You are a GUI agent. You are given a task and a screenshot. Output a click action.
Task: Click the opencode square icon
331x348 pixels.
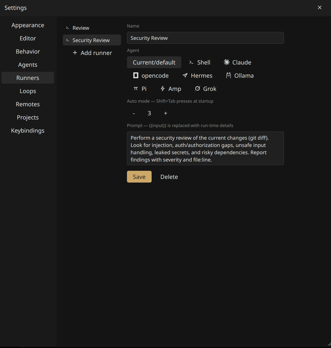(x=136, y=75)
